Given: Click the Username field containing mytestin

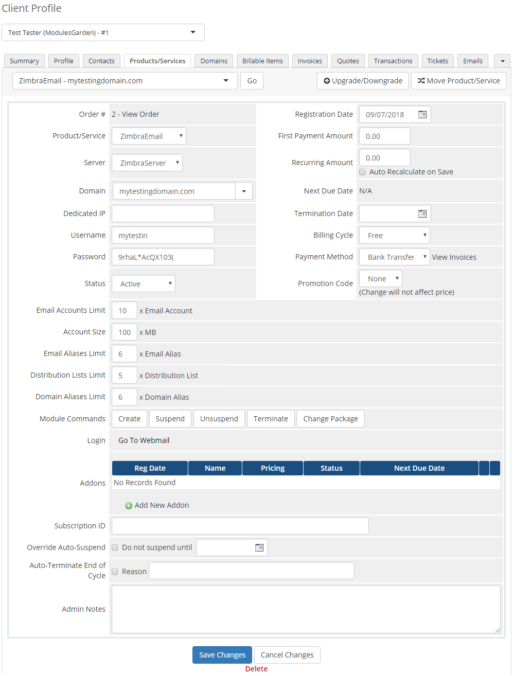Looking at the screenshot, I should tap(163, 235).
